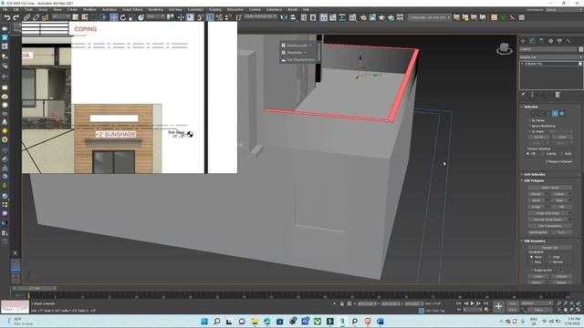Switch to the Display panel tab

(559, 41)
